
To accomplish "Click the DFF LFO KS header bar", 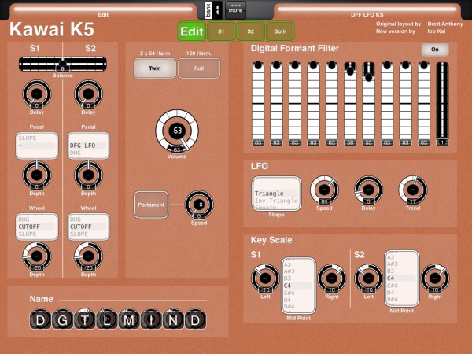I will 367,11.
